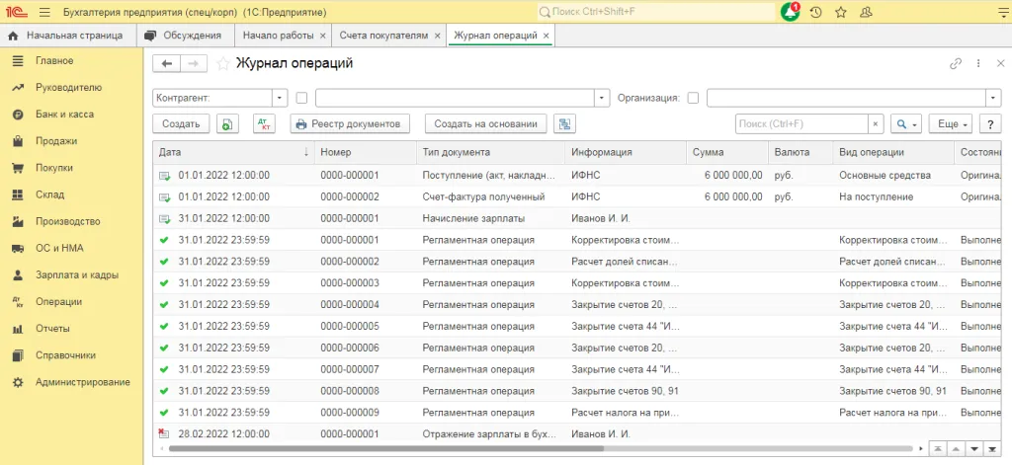Switch to Счета покупателям tab
Viewport: 1012px width, 465px height.
tap(383, 36)
